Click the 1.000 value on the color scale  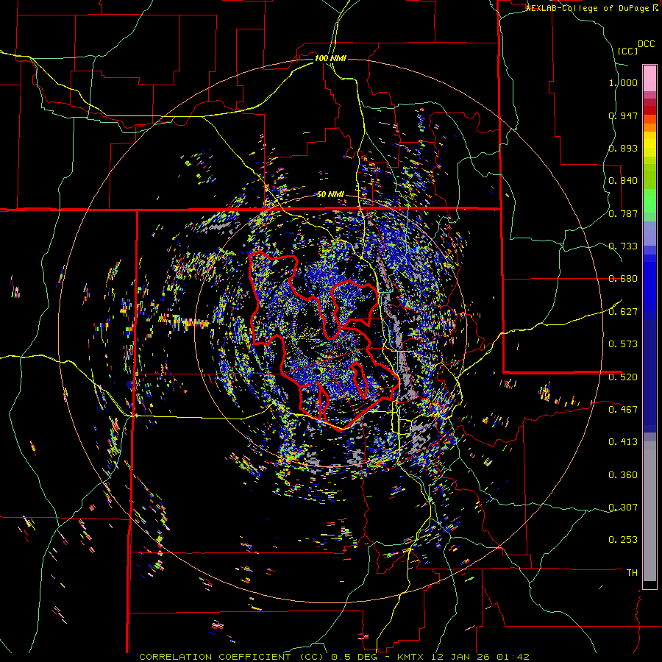click(623, 82)
